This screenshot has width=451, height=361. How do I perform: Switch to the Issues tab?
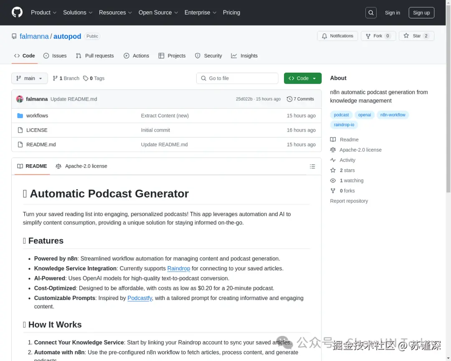55,56
